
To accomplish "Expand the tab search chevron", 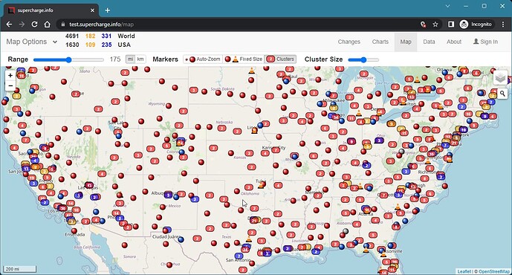I will point(447,6).
